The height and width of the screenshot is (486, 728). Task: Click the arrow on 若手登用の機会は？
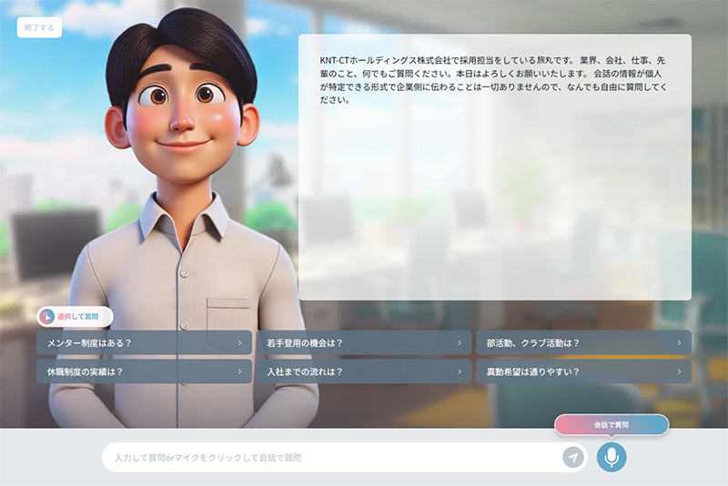pos(460,343)
